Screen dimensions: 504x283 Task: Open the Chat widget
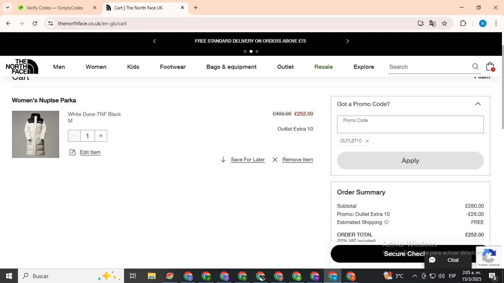coord(448,260)
